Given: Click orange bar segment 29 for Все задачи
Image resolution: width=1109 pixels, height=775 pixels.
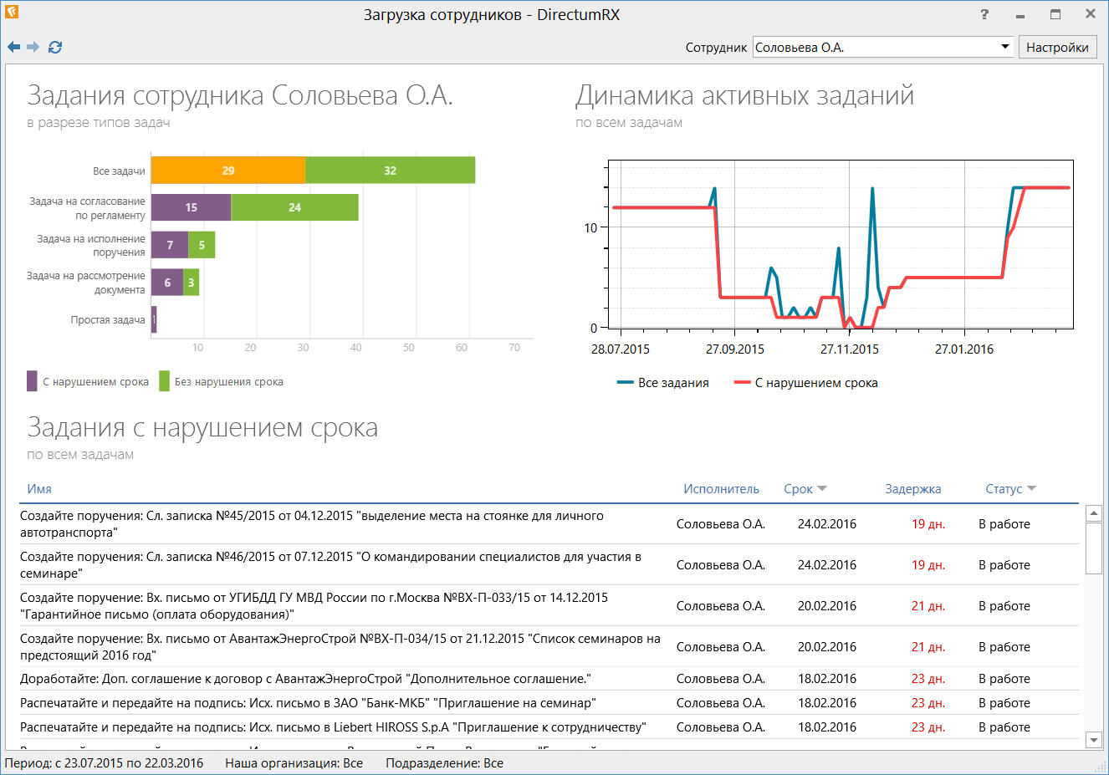Looking at the screenshot, I should tap(228, 171).
